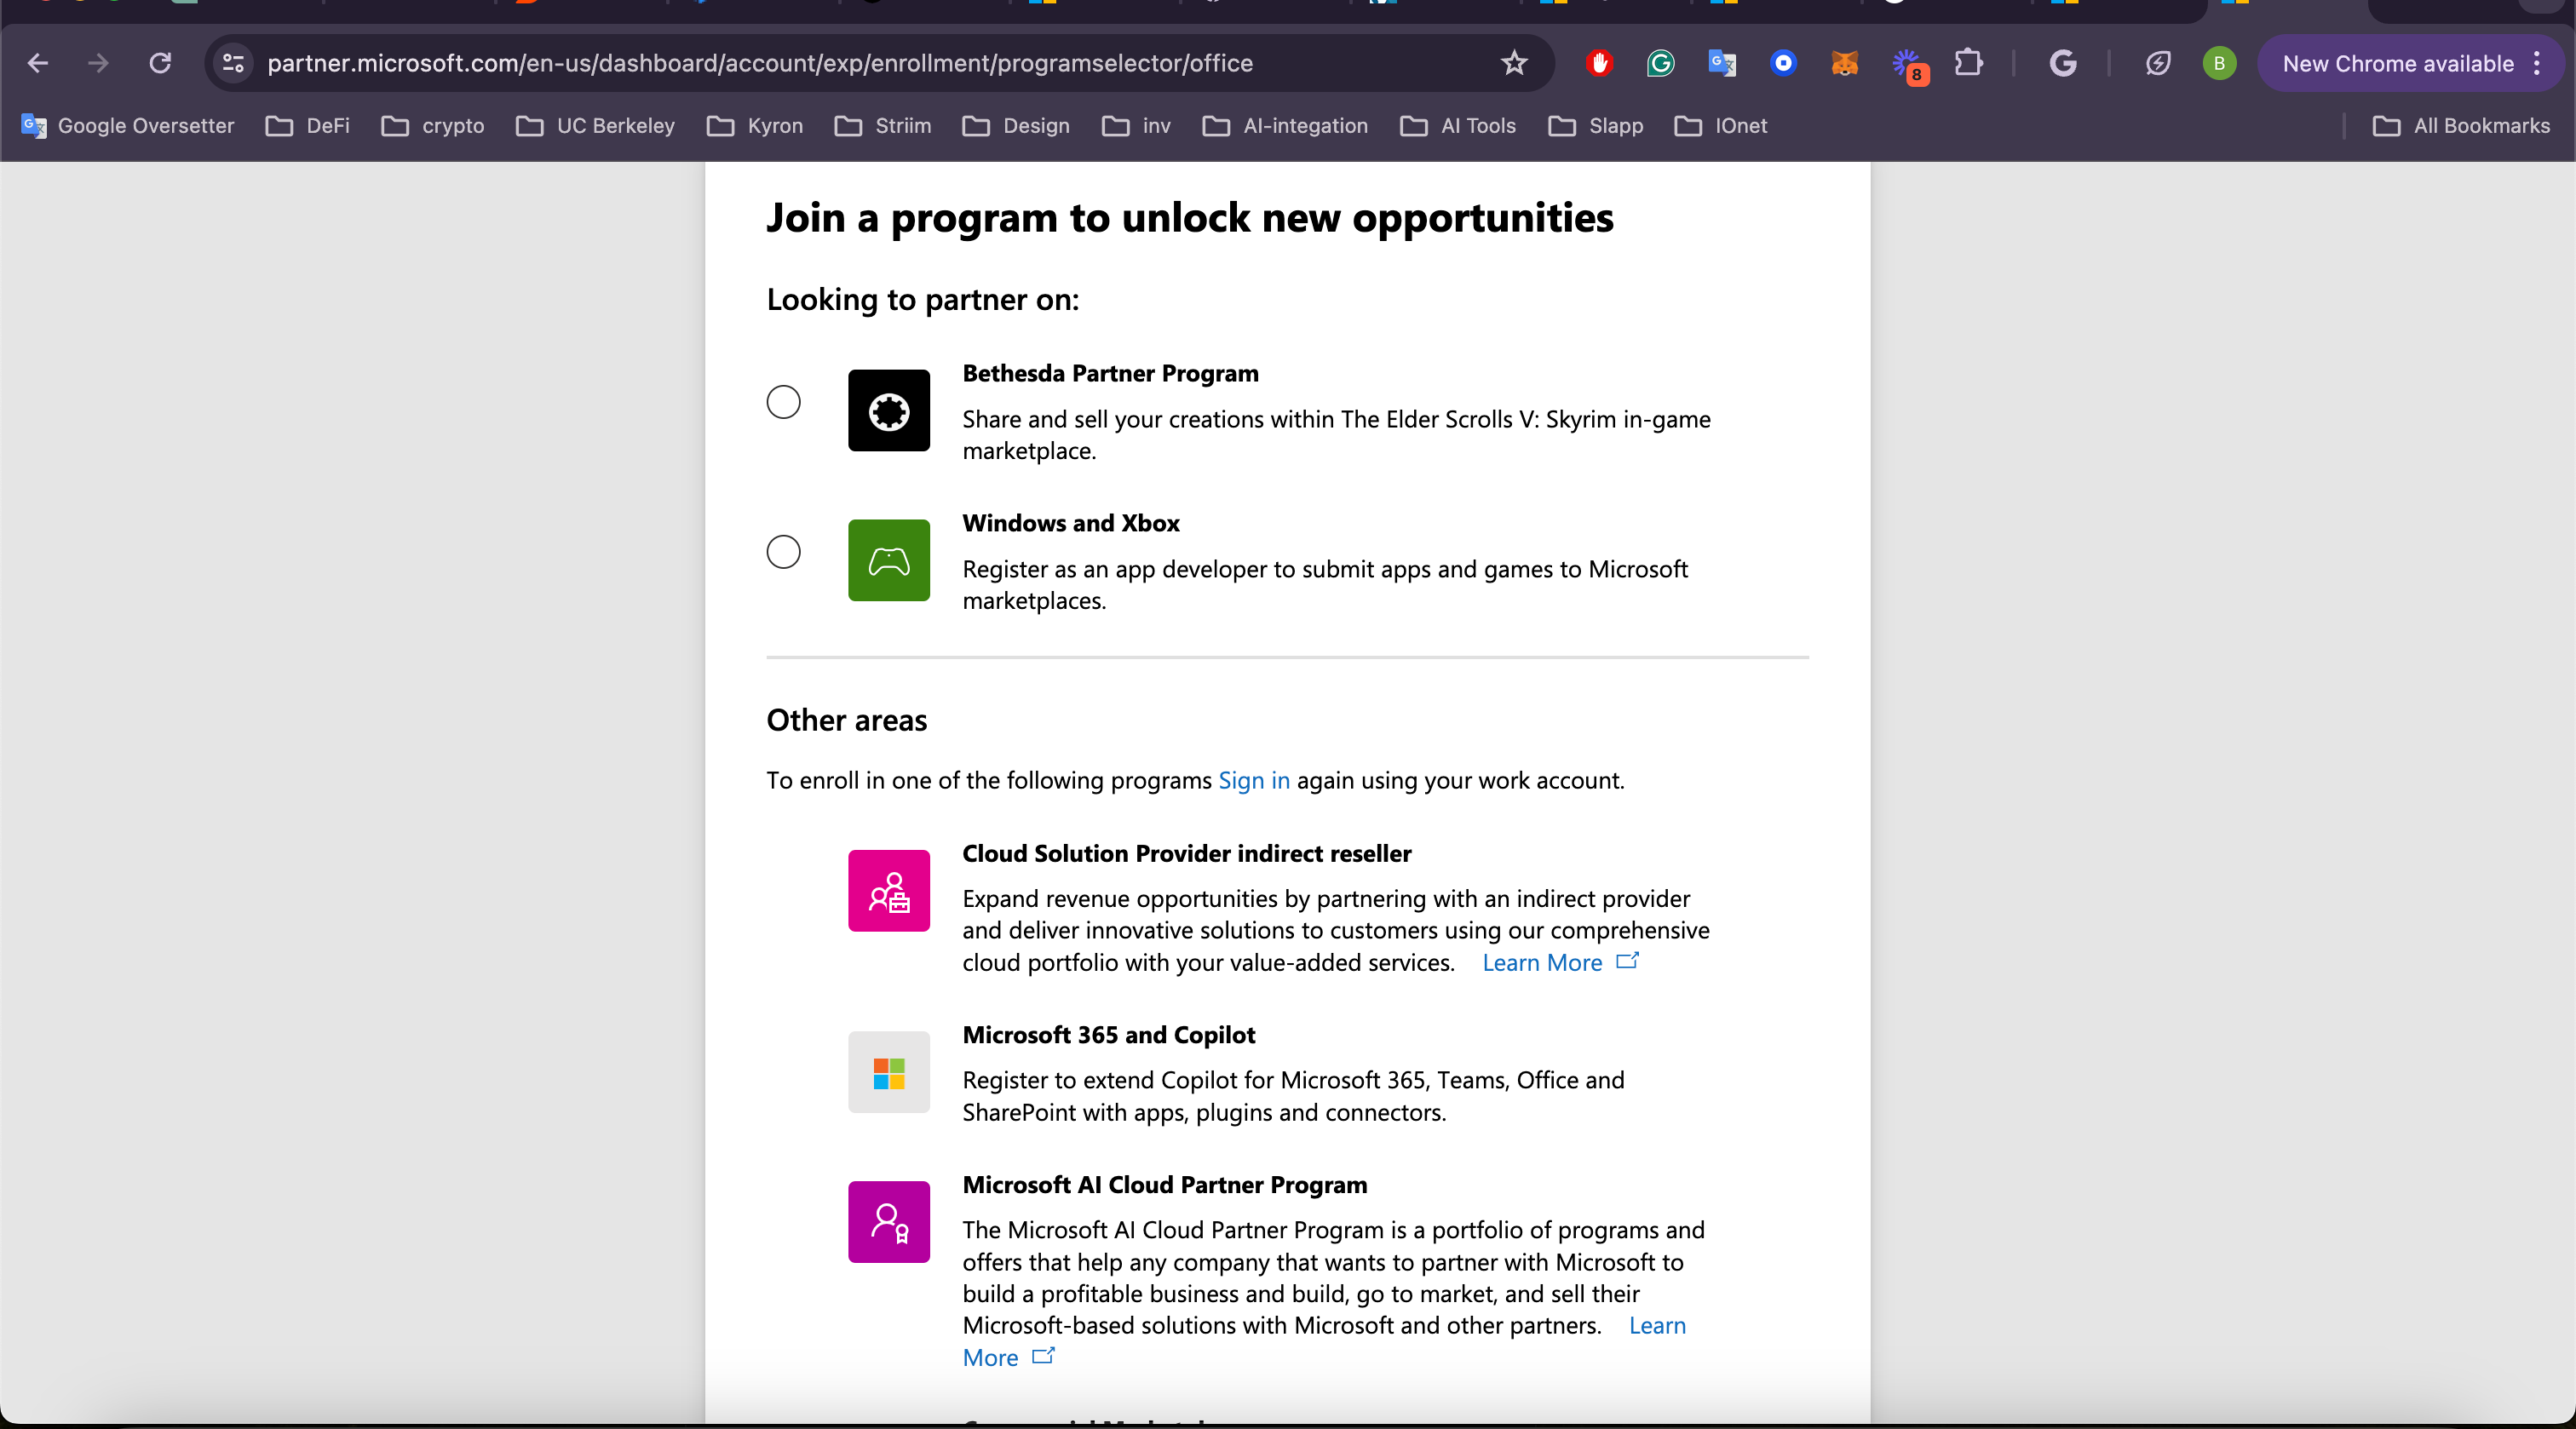Open the Chrome extensions puzzle icon
This screenshot has width=2576, height=1429.
(1967, 63)
